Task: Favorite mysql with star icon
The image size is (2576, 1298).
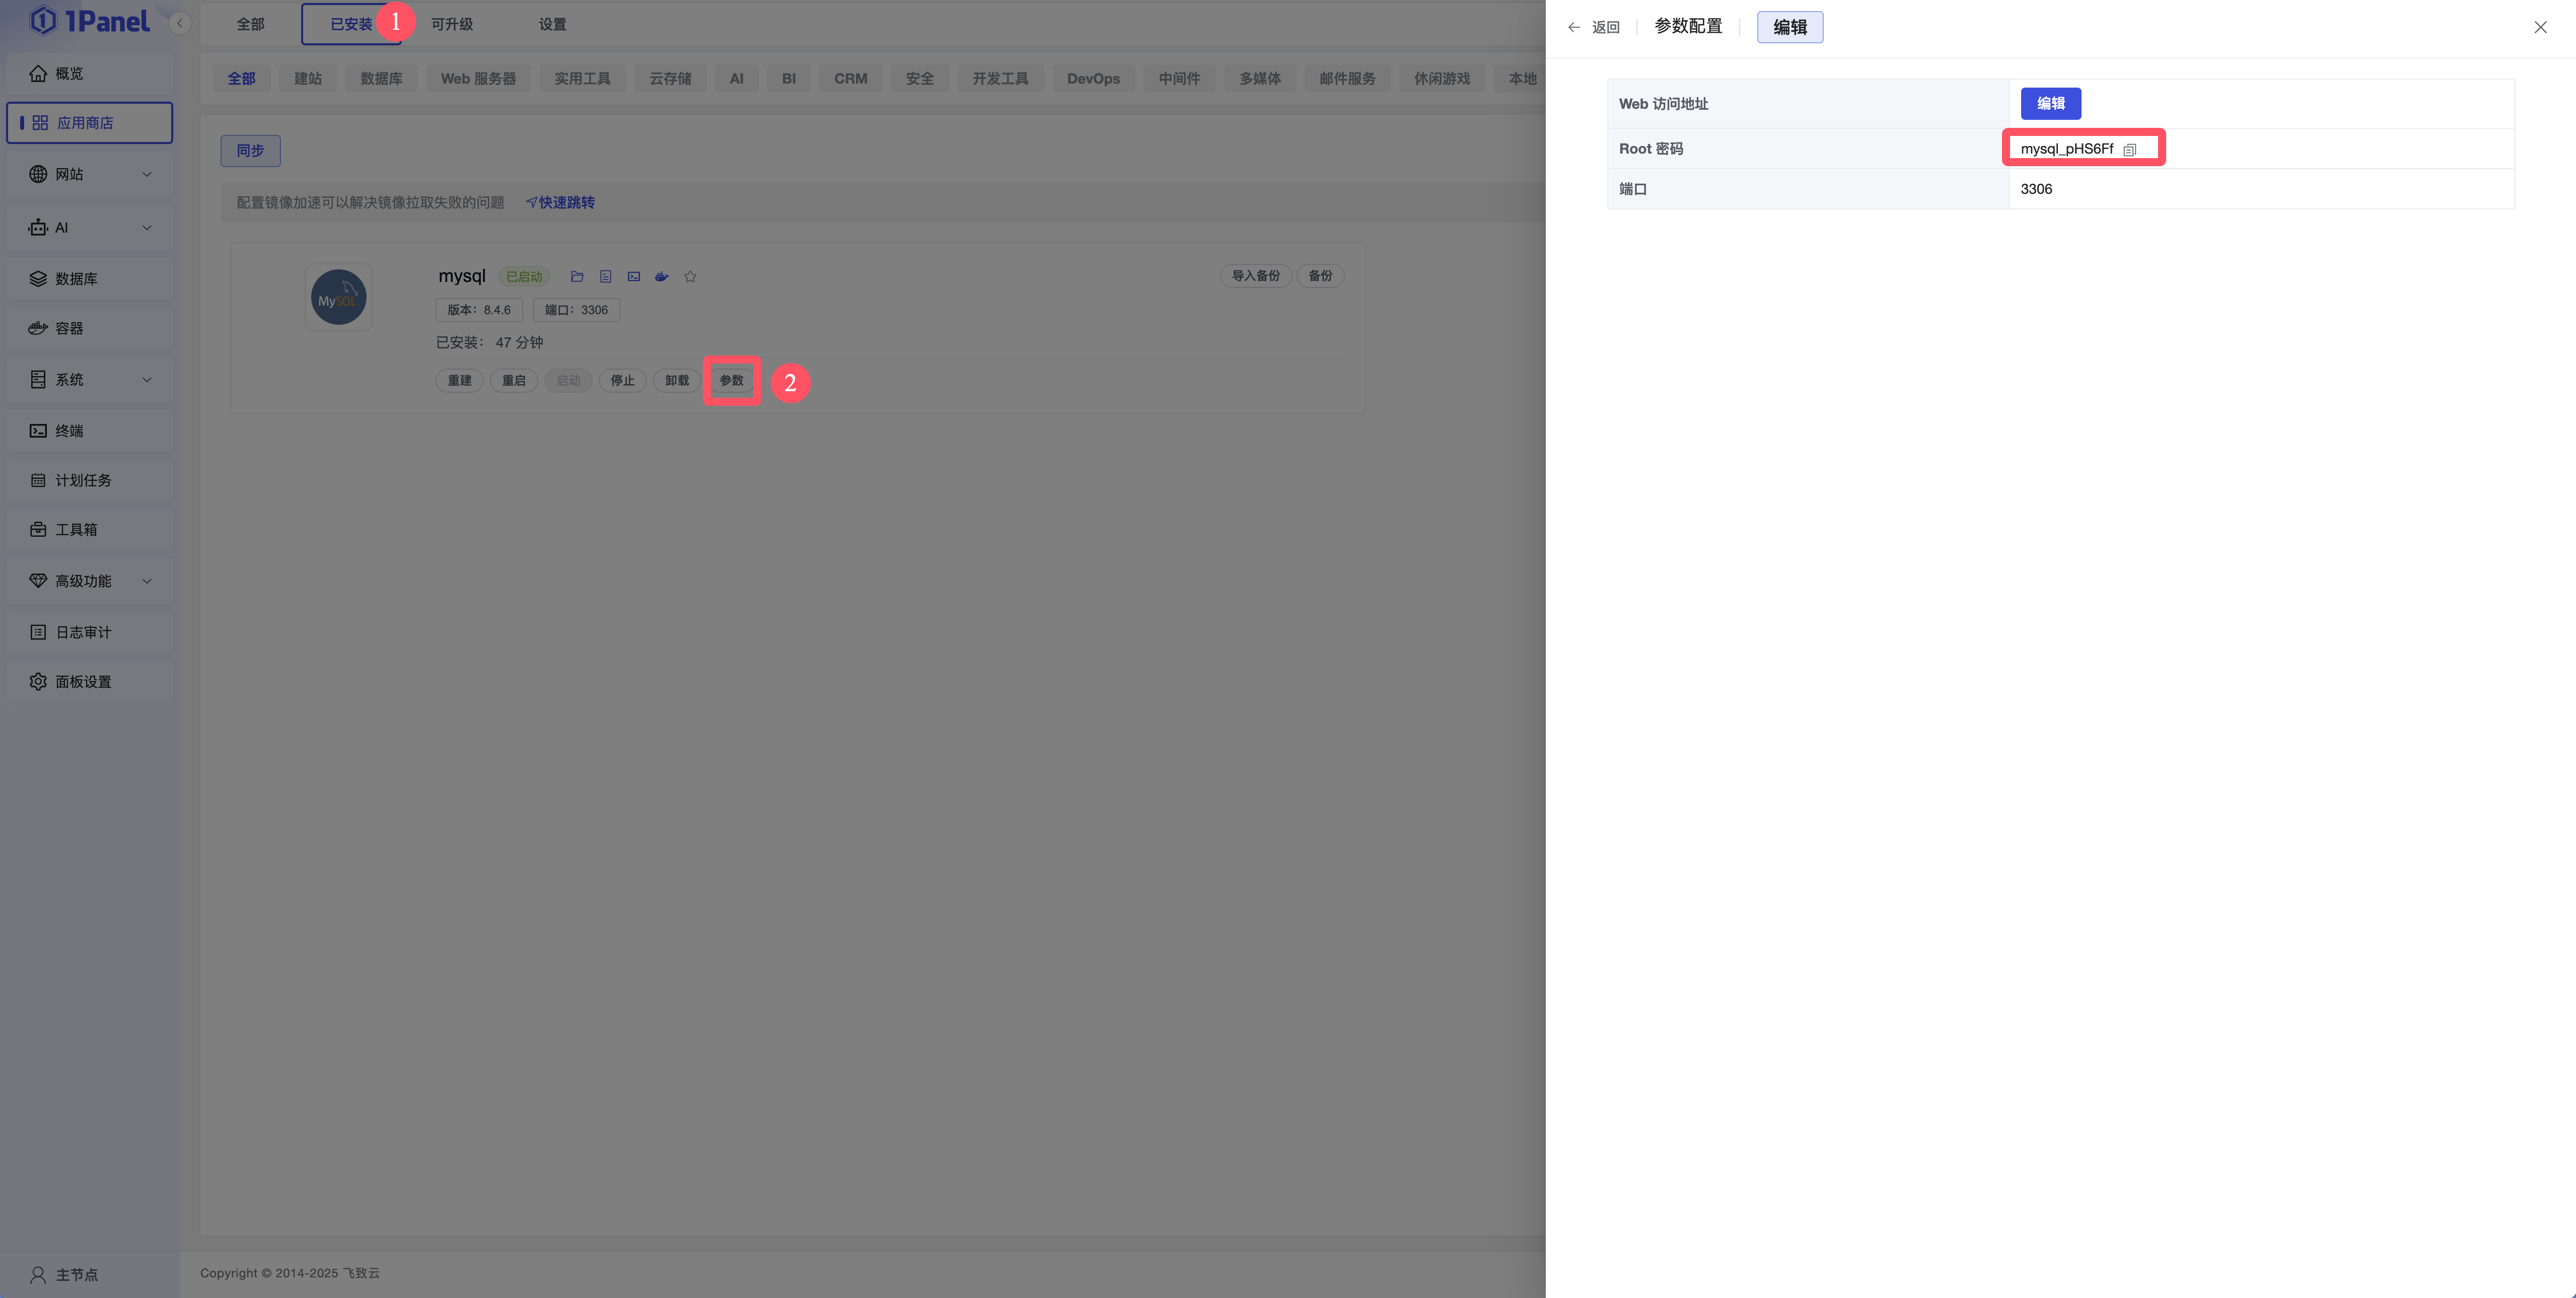Action: click(690, 277)
